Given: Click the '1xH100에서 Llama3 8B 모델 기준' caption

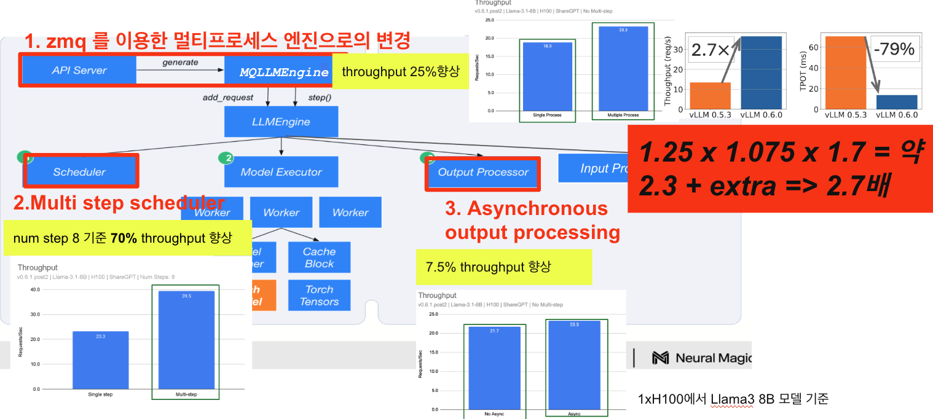Looking at the screenshot, I should [x=733, y=399].
